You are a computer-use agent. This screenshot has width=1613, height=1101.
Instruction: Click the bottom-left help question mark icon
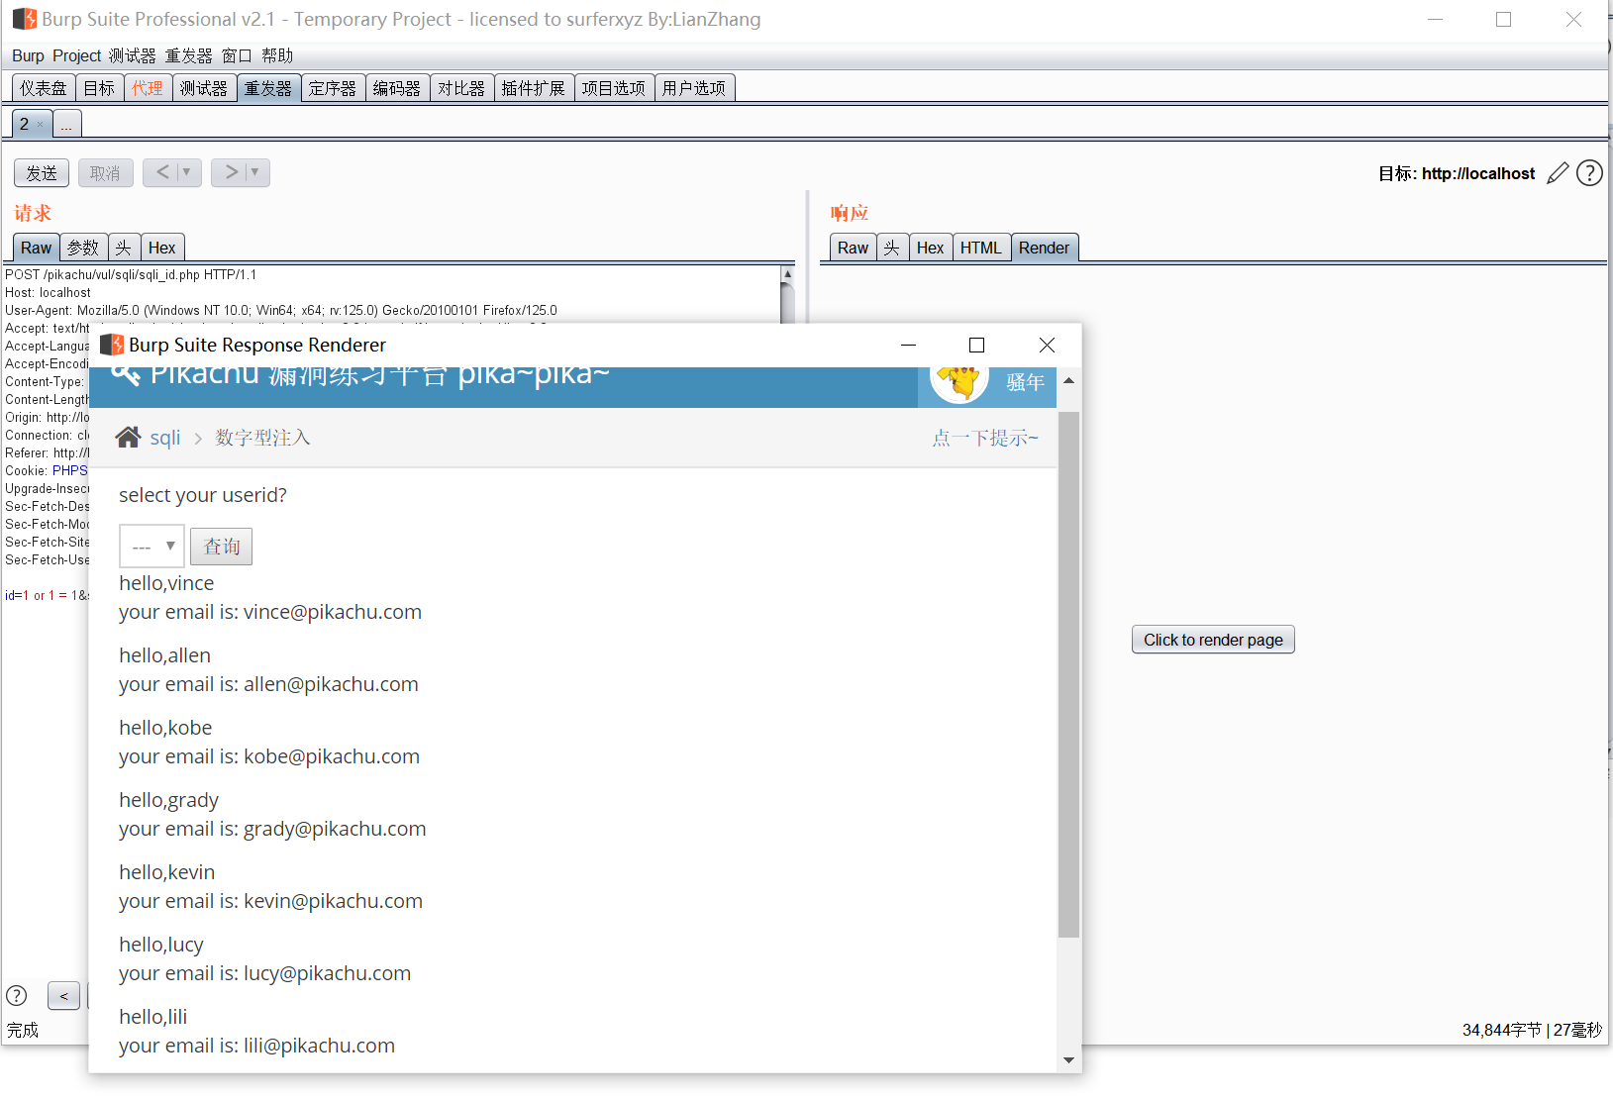(17, 996)
